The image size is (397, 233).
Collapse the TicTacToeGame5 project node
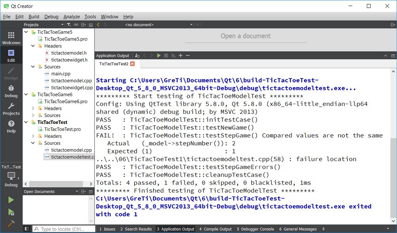(26, 32)
